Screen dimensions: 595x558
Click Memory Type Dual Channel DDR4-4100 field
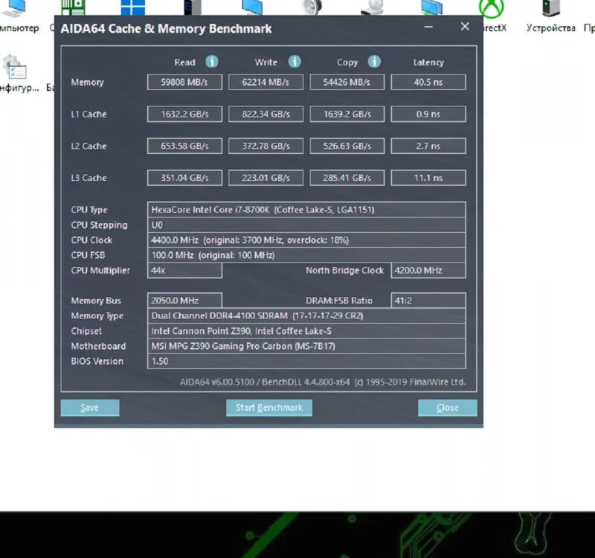click(306, 315)
